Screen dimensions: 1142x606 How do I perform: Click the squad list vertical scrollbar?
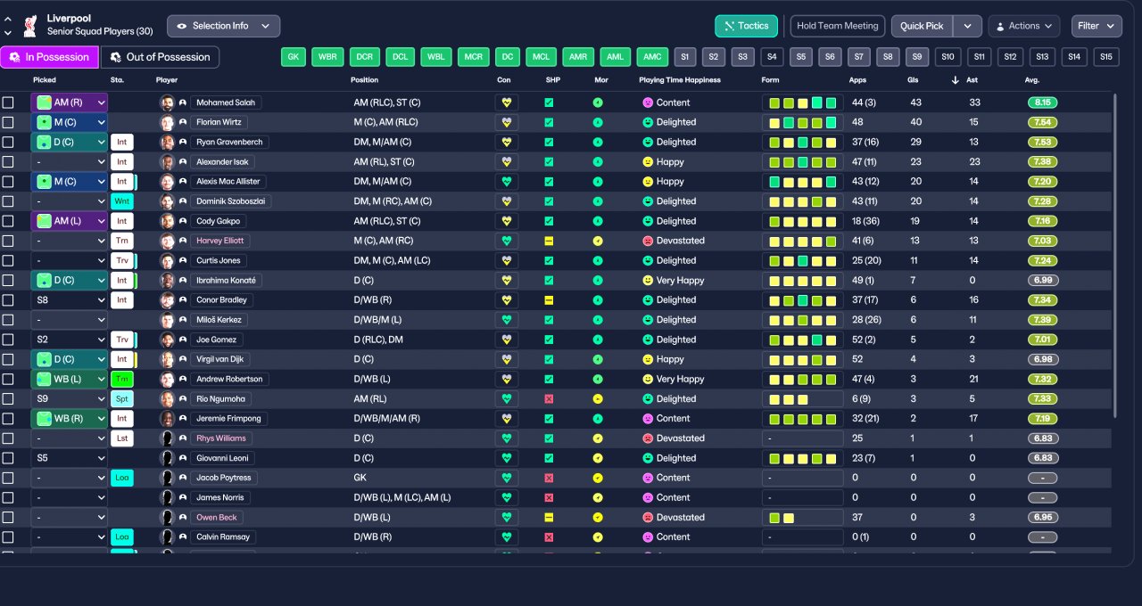click(x=1114, y=254)
